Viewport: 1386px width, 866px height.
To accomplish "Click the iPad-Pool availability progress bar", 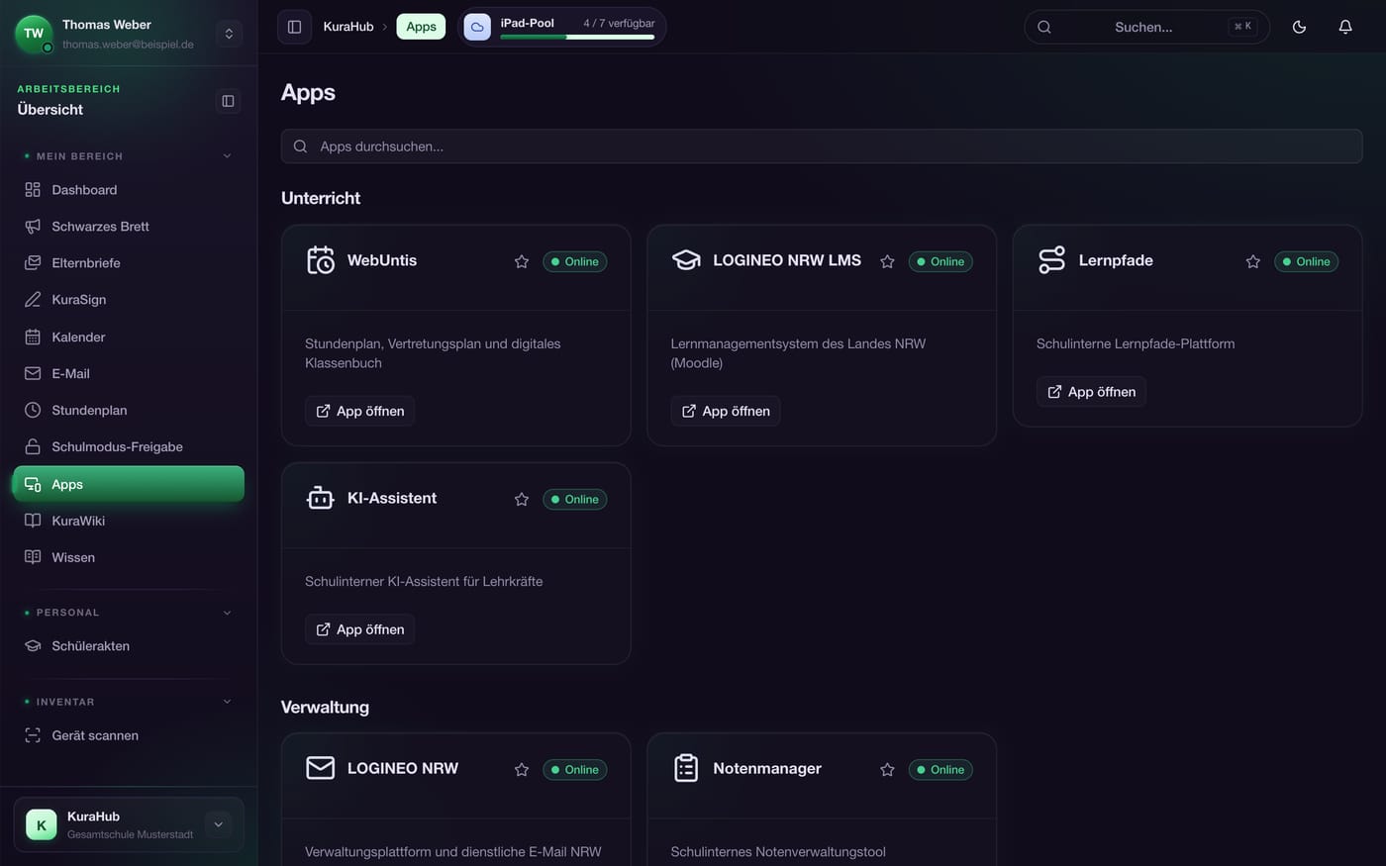I will pos(577,38).
